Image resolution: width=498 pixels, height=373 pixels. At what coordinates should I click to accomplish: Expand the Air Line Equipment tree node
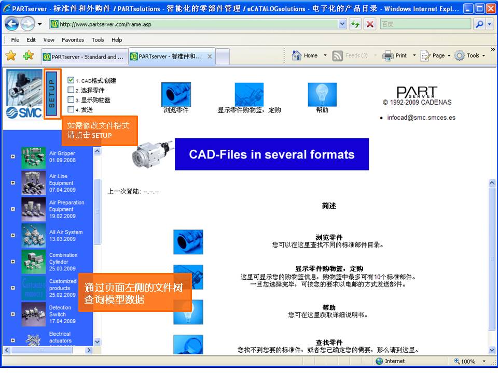click(x=12, y=183)
